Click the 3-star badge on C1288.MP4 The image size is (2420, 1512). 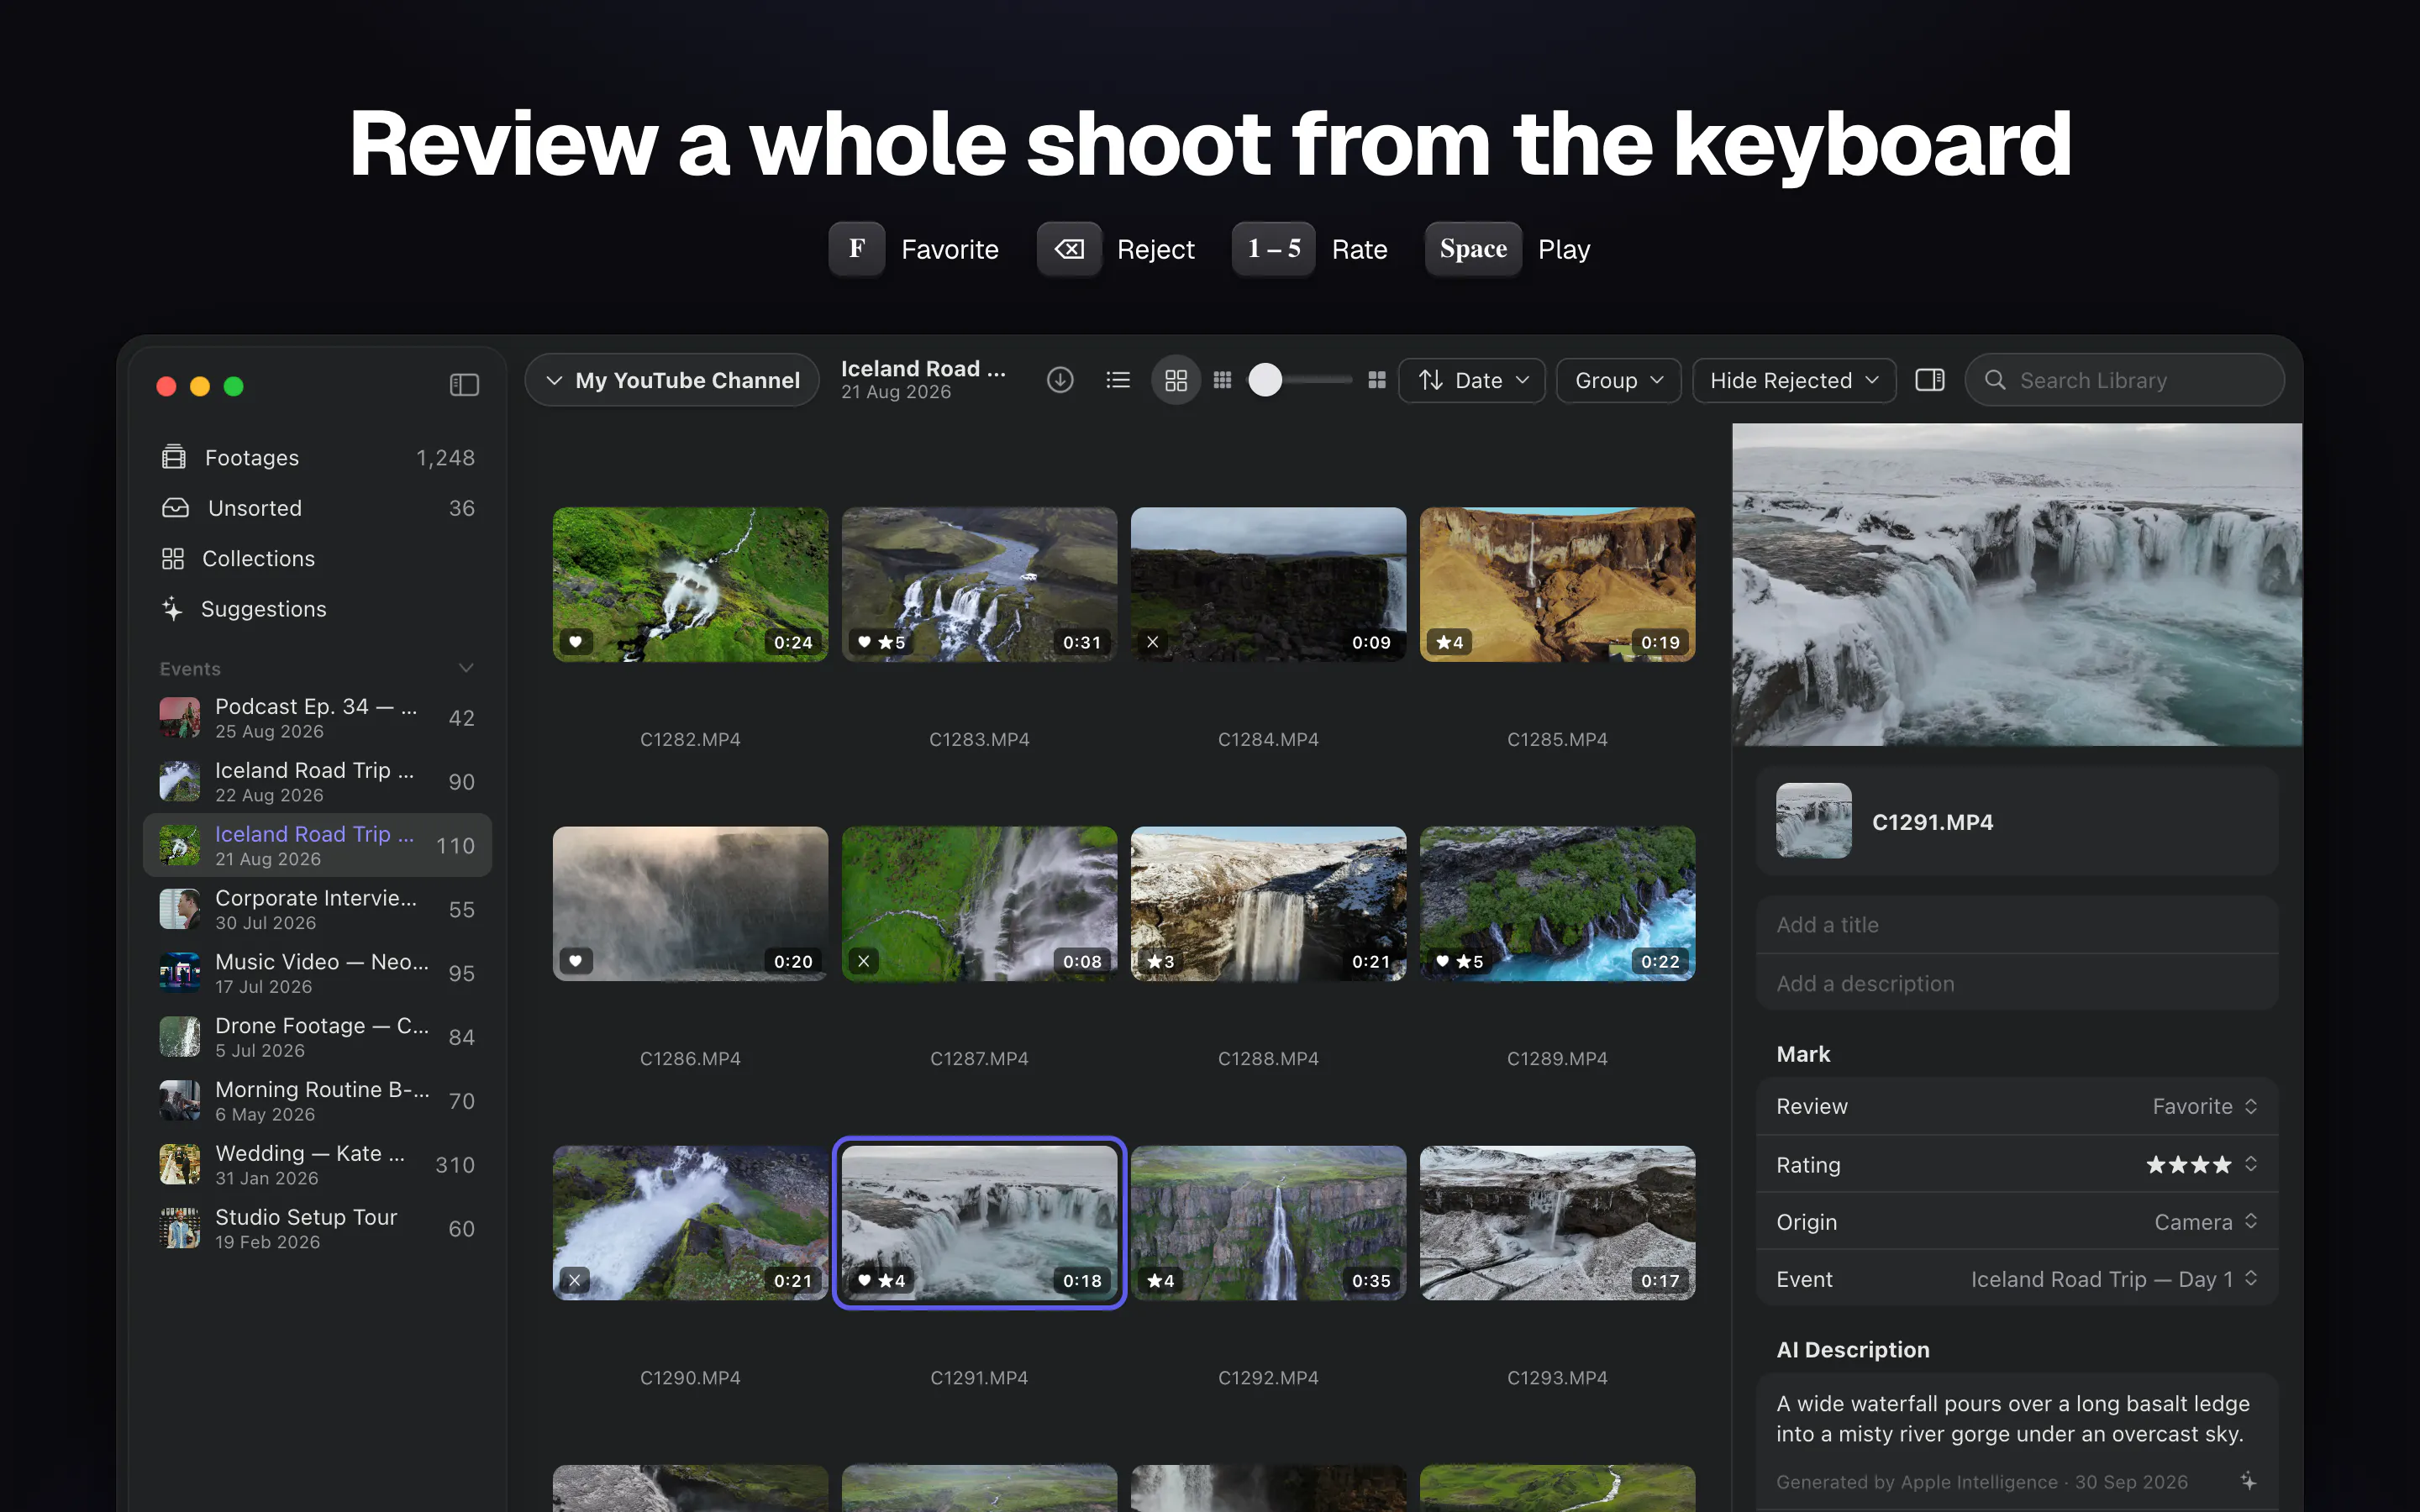pos(1160,961)
